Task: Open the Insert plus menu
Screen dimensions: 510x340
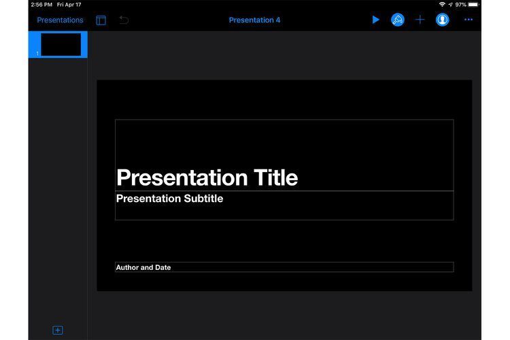Action: click(x=420, y=20)
